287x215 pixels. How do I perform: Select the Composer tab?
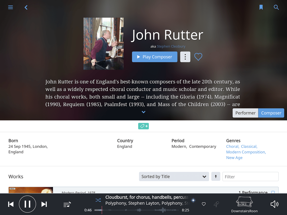coord(271,113)
